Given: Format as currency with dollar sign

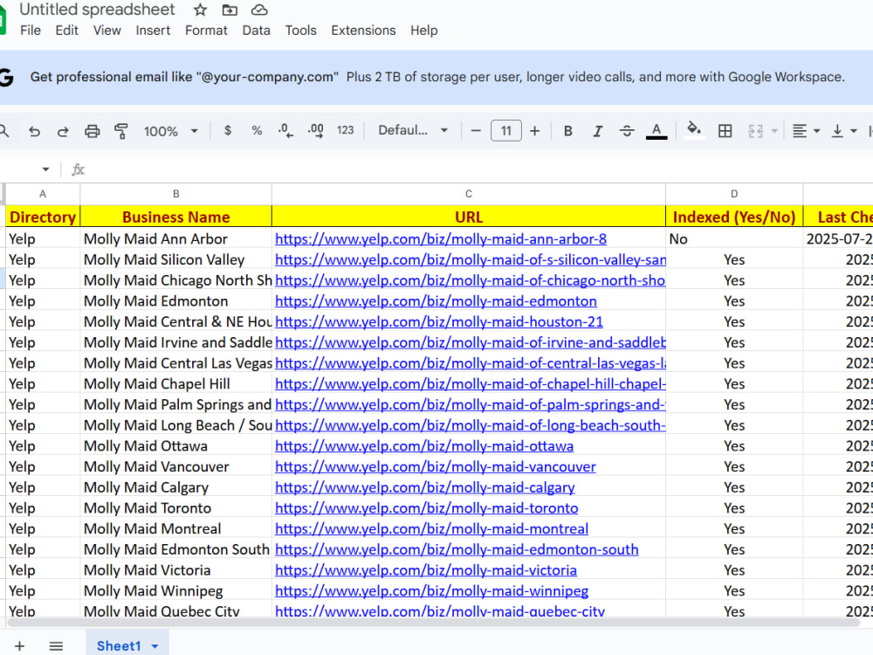Looking at the screenshot, I should (x=227, y=130).
